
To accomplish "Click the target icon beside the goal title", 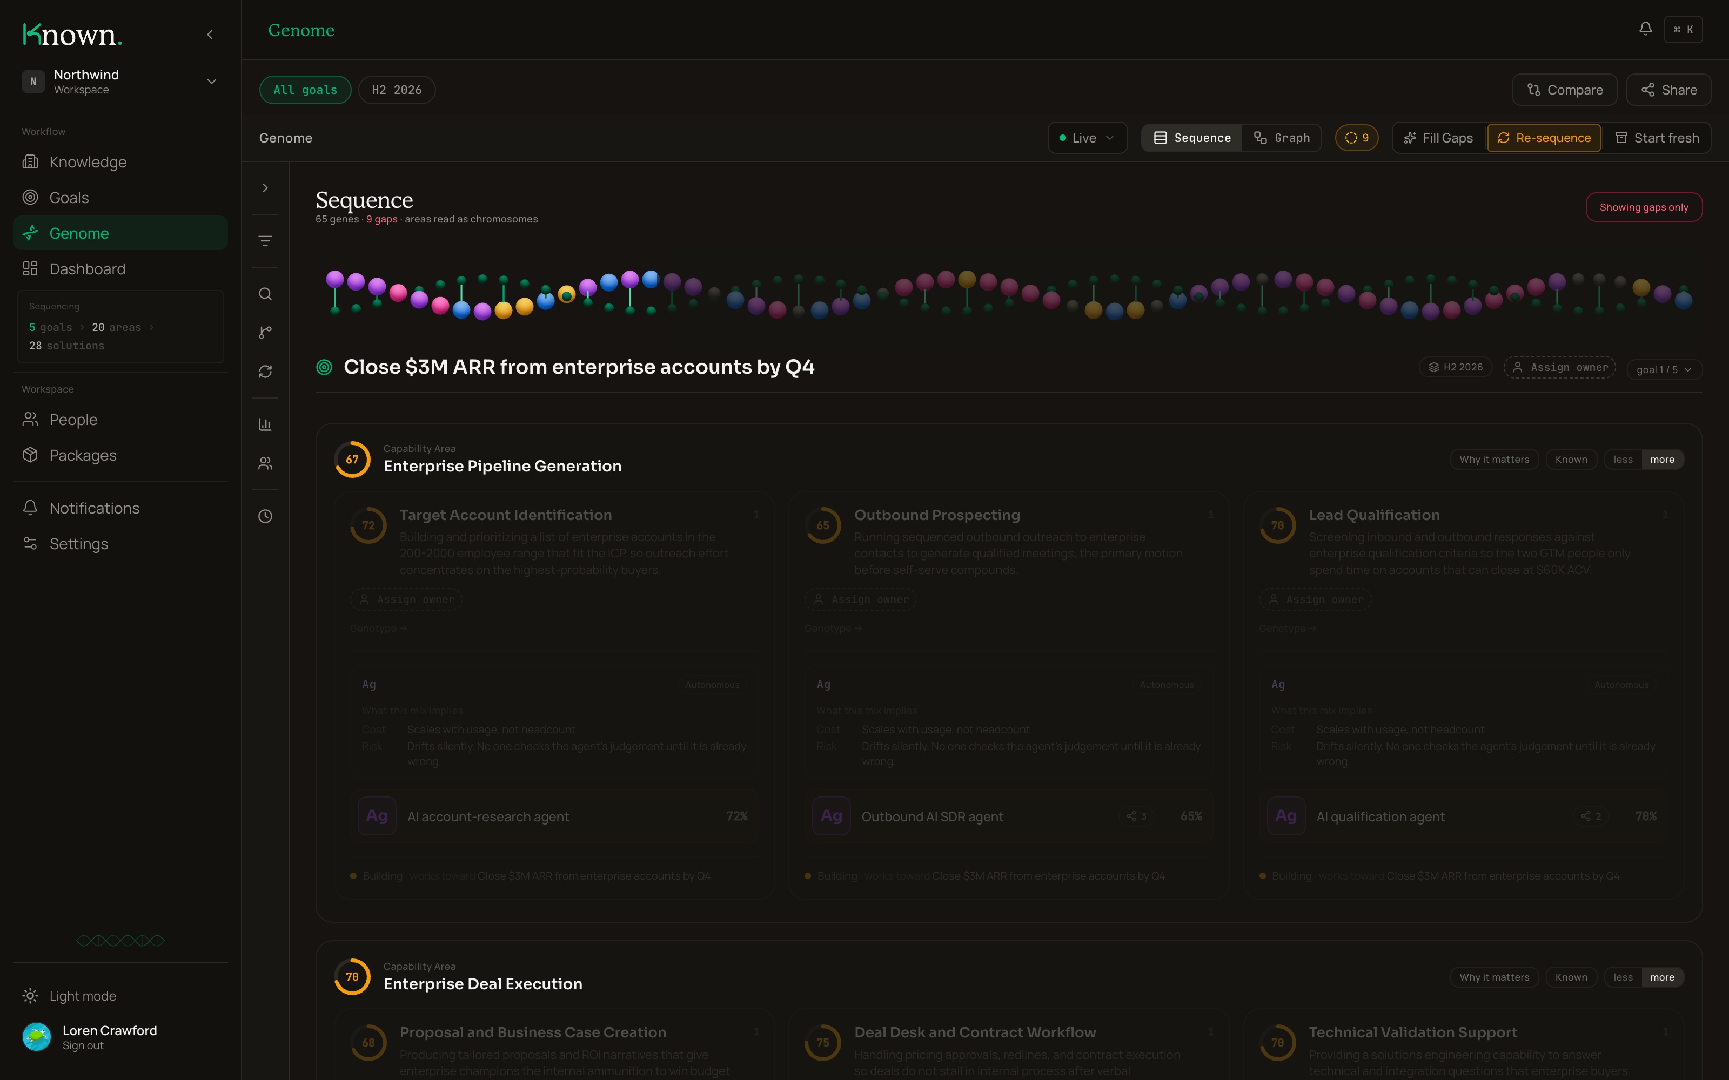I will tap(324, 367).
